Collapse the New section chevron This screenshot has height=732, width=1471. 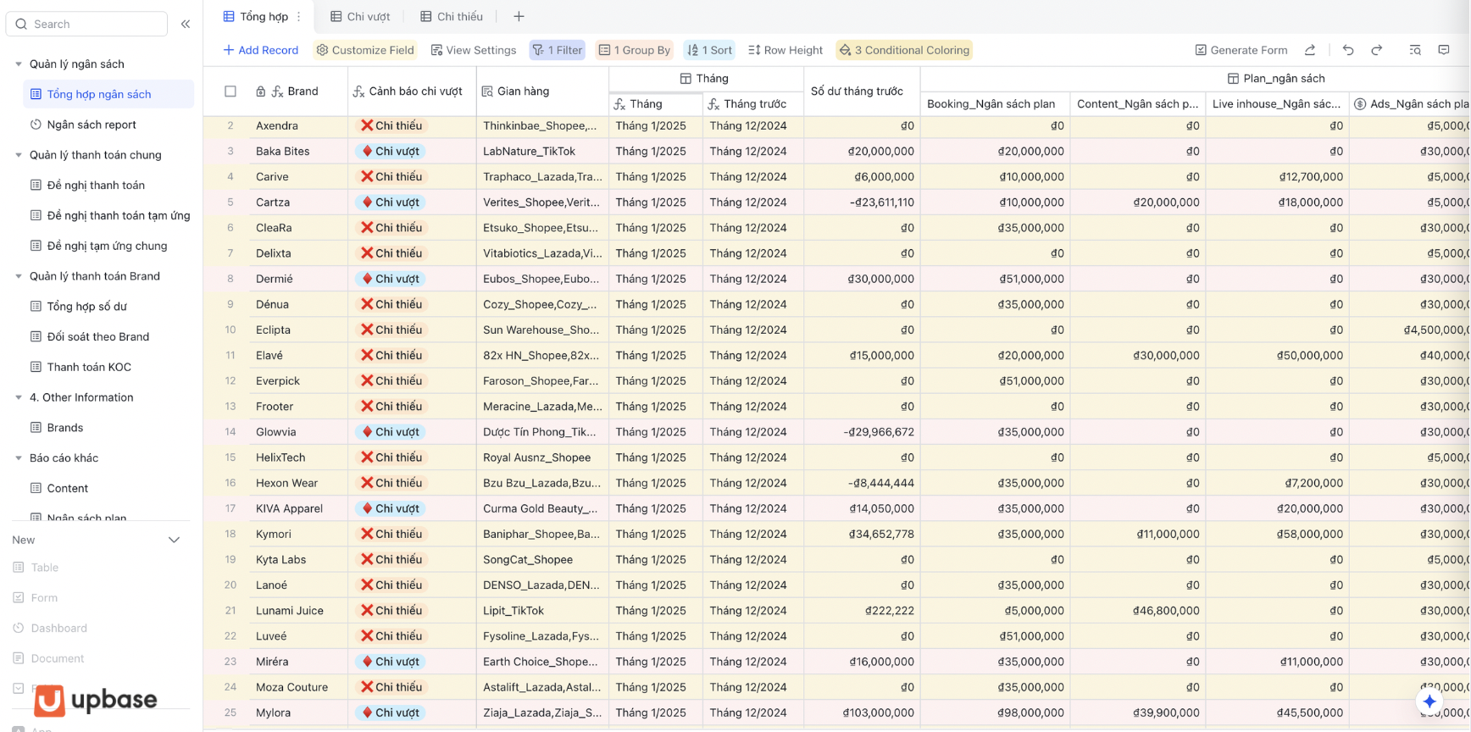[x=175, y=540]
